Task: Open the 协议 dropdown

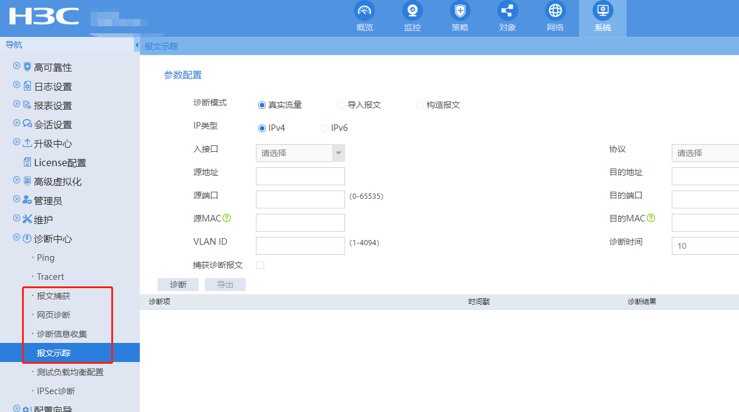Action: (706, 153)
